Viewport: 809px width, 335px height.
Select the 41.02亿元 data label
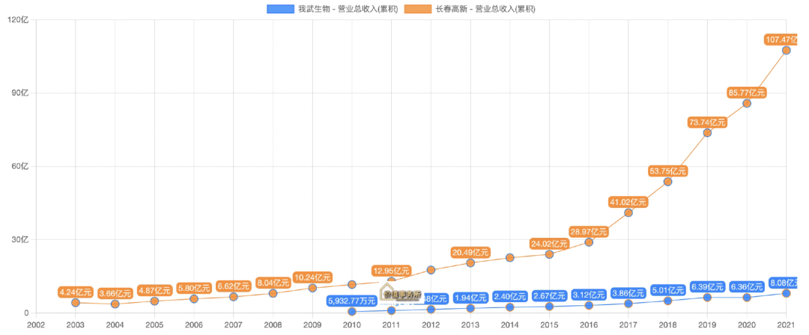tap(628, 203)
